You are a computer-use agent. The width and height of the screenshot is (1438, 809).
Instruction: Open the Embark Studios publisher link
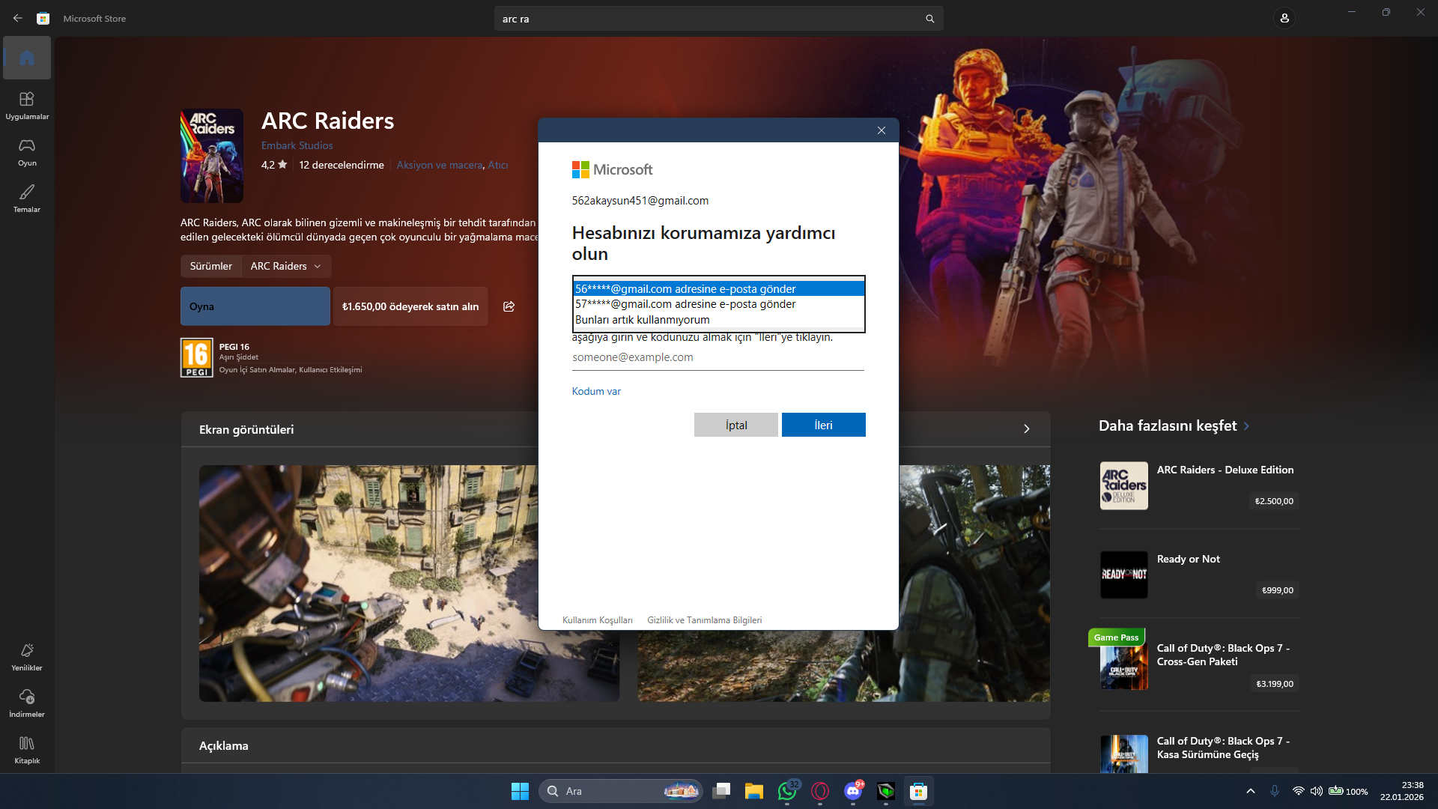point(297,145)
